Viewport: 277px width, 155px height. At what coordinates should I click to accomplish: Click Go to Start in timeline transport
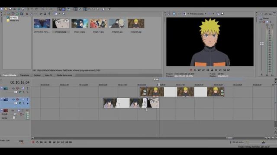pos(58,142)
